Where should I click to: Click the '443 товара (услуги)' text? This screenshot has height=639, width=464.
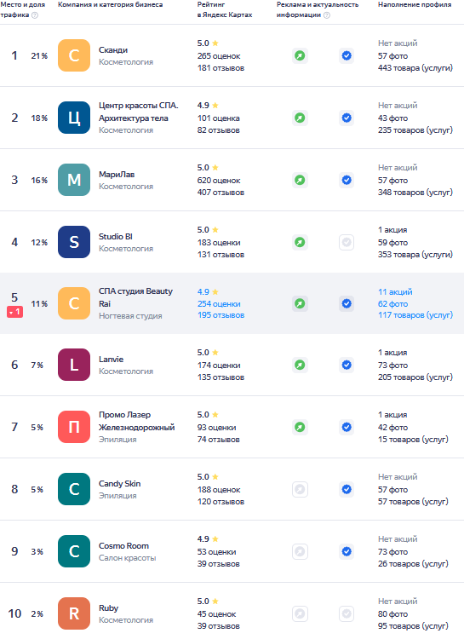[x=415, y=68]
